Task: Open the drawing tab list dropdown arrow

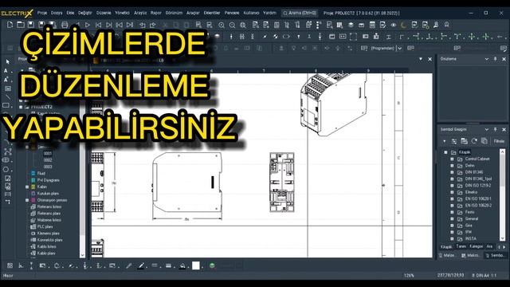Action: coord(421,59)
